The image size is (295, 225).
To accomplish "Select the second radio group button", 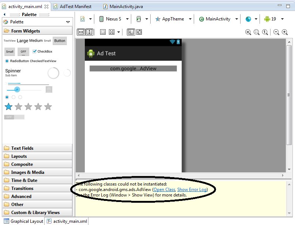I will tap(14, 97).
